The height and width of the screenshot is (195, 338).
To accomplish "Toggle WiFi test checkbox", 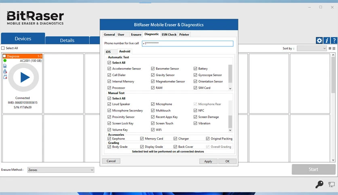I will coord(152,130).
